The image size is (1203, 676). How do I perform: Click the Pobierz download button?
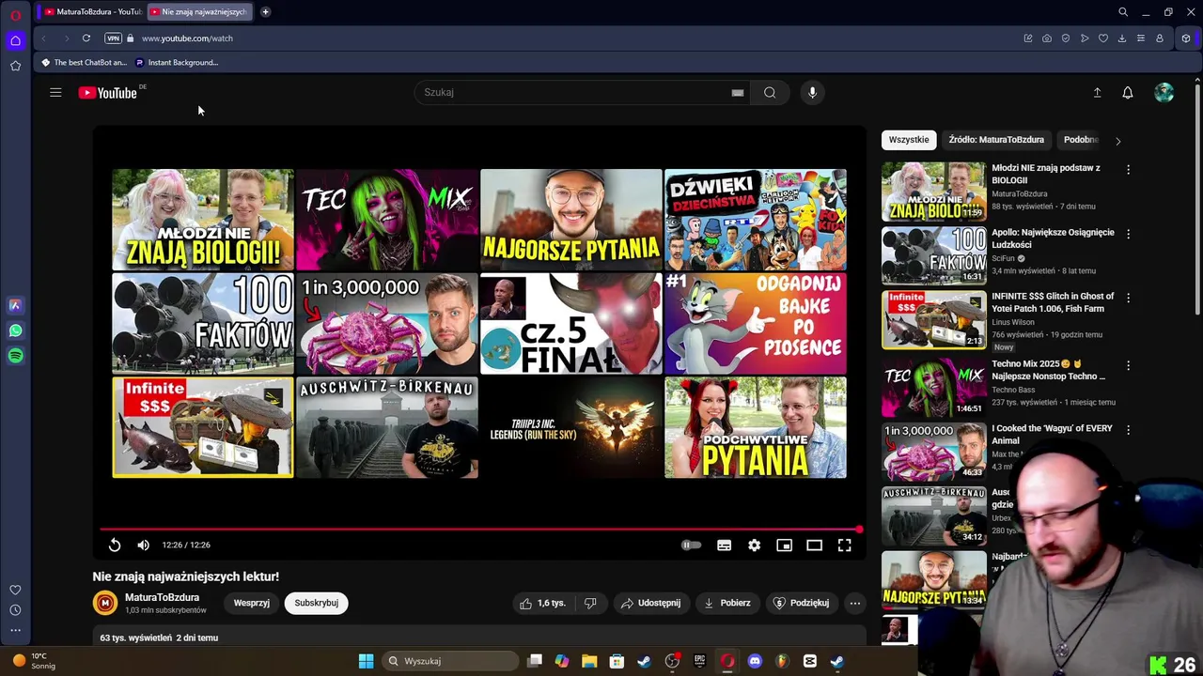727,603
